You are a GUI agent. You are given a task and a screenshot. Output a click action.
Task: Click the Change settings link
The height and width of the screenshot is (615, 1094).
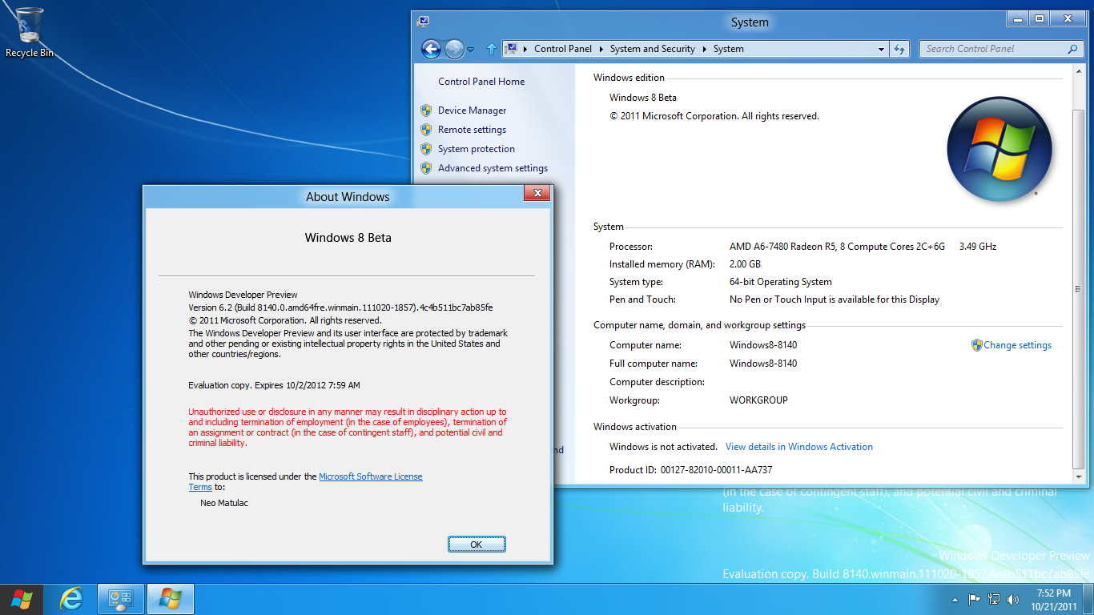(x=1017, y=345)
